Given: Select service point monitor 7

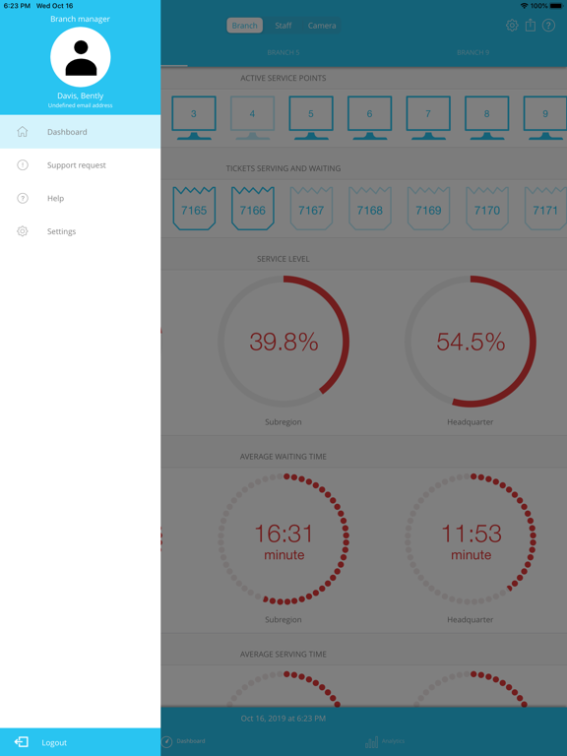Looking at the screenshot, I should pos(428,118).
